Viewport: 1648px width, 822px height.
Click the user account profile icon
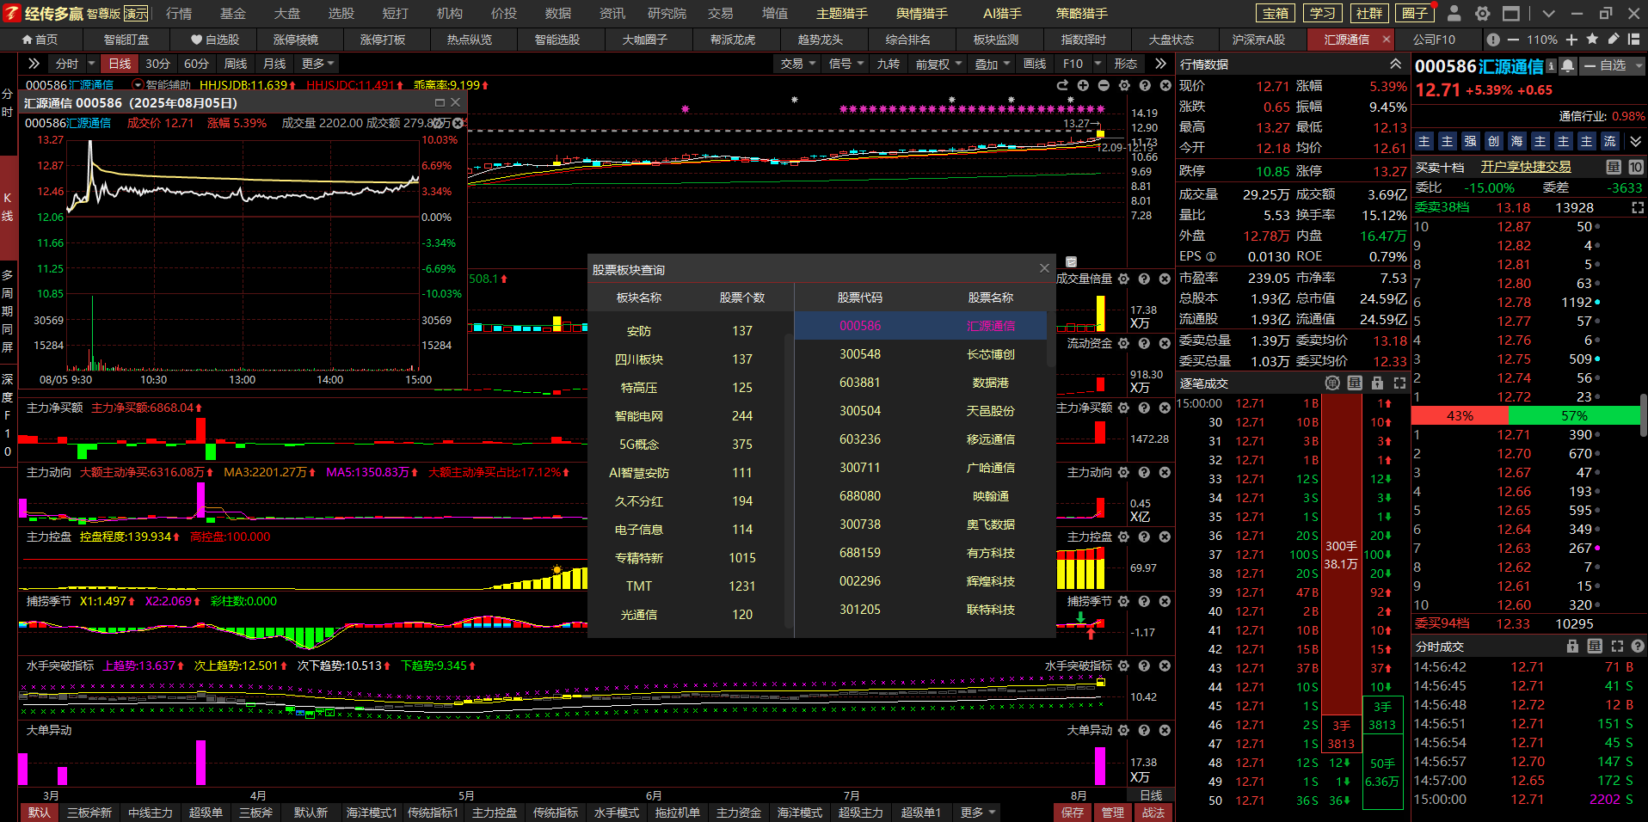pos(1454,14)
